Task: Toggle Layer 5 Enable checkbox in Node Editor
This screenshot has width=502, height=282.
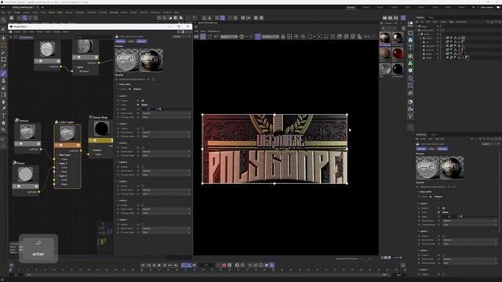Action: click(143, 186)
